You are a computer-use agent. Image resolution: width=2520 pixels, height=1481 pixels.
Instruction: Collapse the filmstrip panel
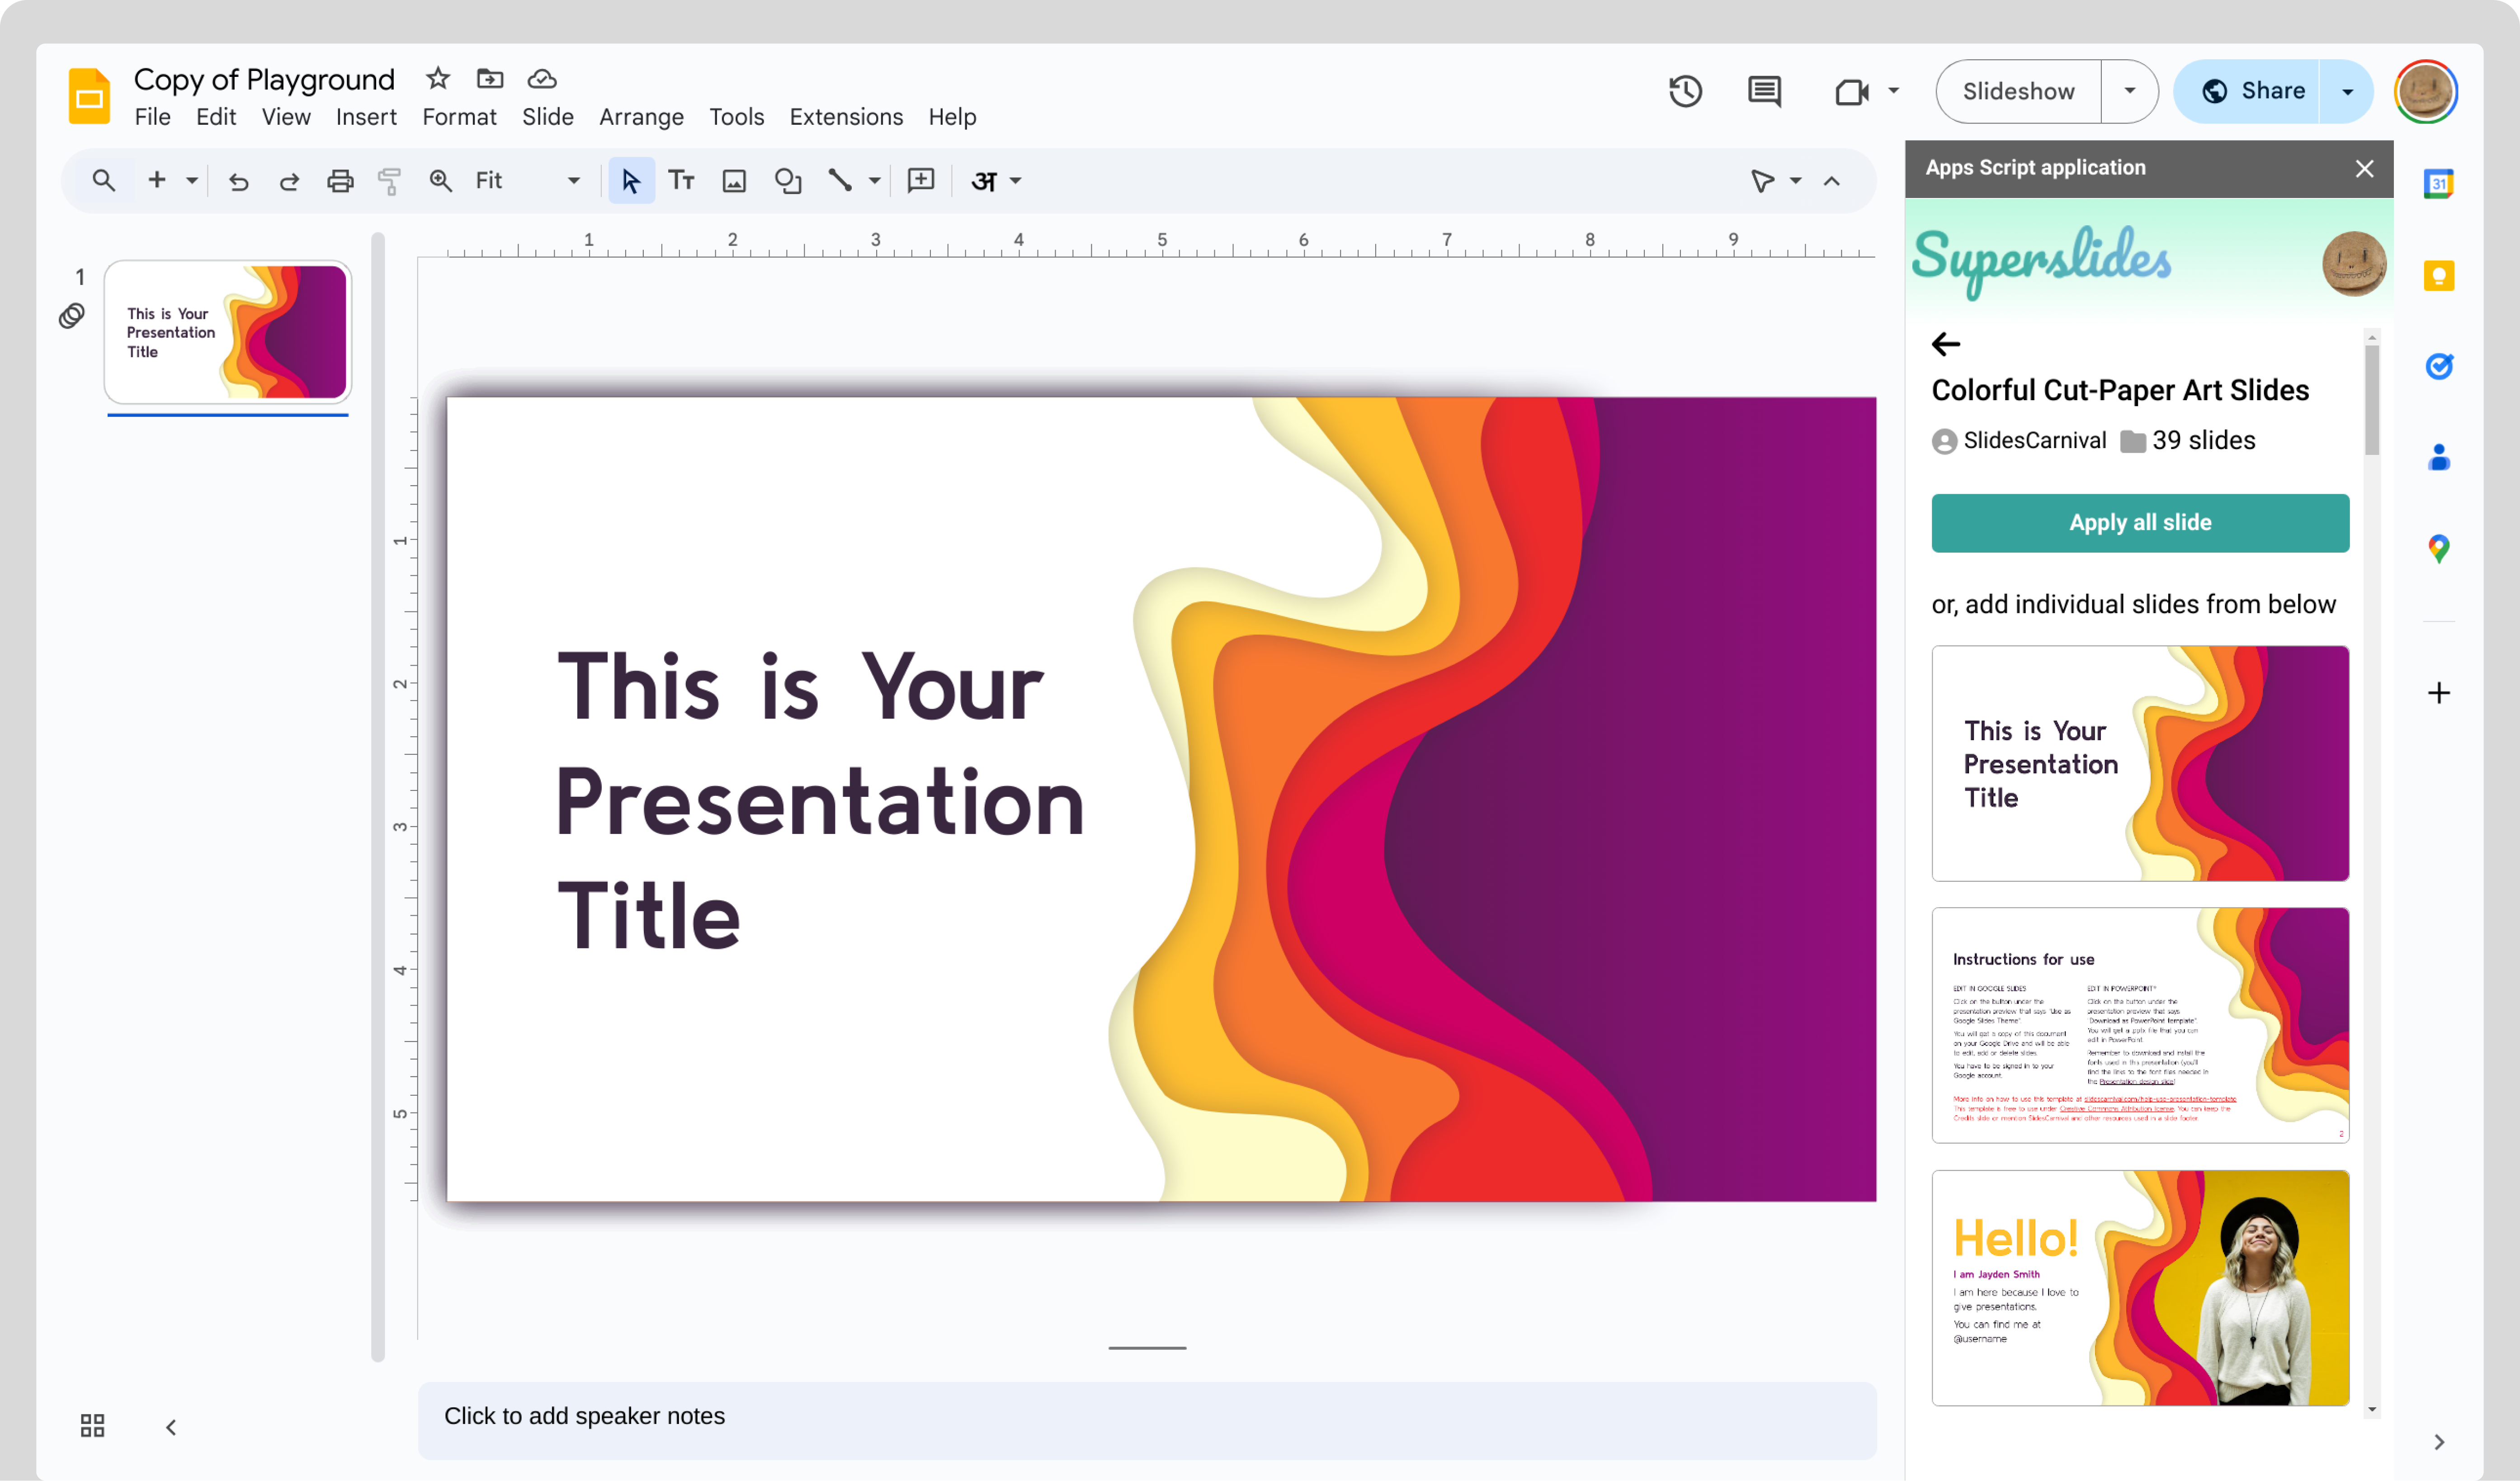click(x=171, y=1427)
